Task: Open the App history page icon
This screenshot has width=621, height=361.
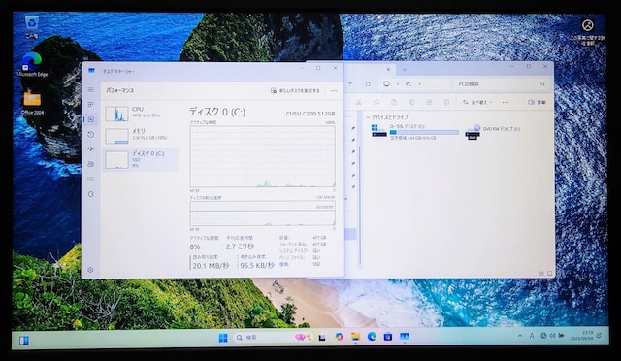Action: 90,135
